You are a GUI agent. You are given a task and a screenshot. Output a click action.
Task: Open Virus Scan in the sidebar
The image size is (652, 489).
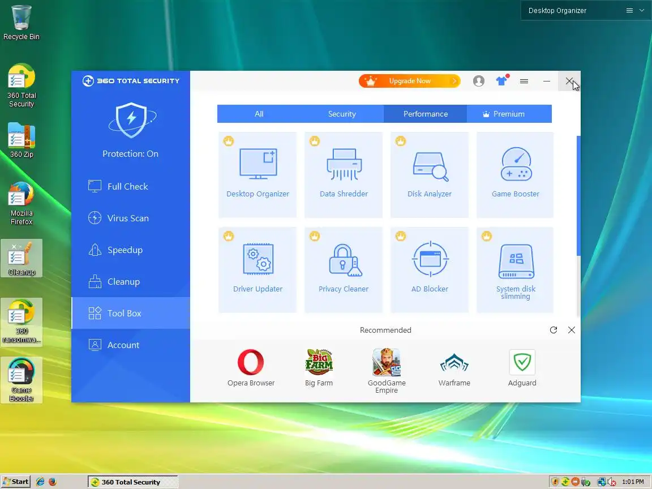(131, 218)
